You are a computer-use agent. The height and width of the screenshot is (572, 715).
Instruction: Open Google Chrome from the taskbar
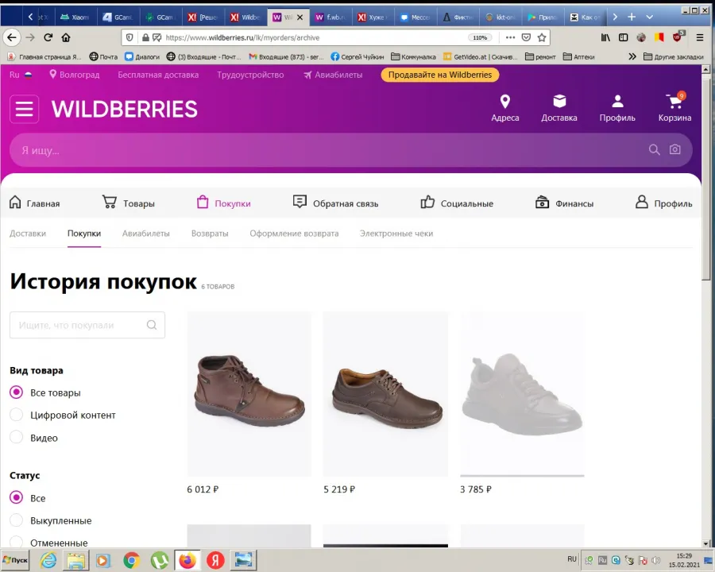(x=131, y=559)
